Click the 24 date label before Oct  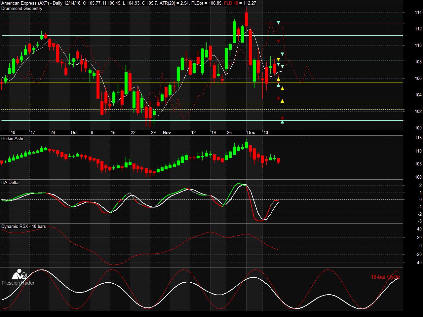(53, 132)
